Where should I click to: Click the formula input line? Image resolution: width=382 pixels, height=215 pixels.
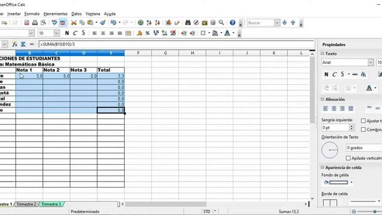[177, 44]
